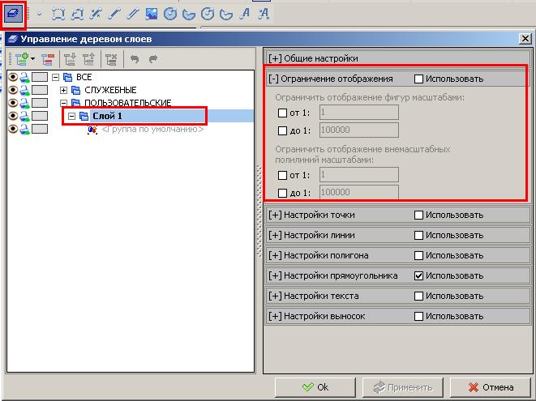
Task: Uncheck Использовать for Настройки прямоугольника
Action: [418, 275]
